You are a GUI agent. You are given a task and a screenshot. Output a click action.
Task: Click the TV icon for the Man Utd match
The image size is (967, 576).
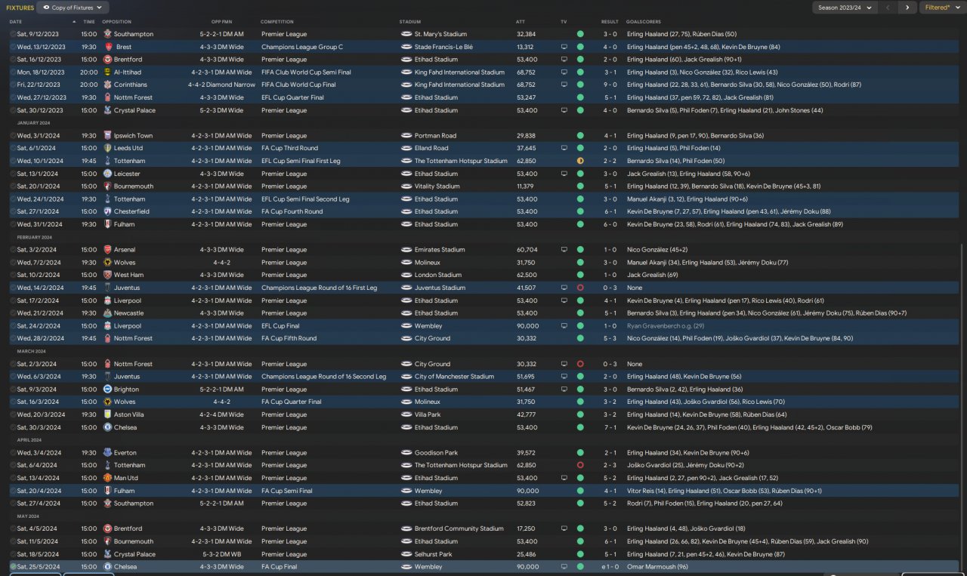[x=564, y=478]
